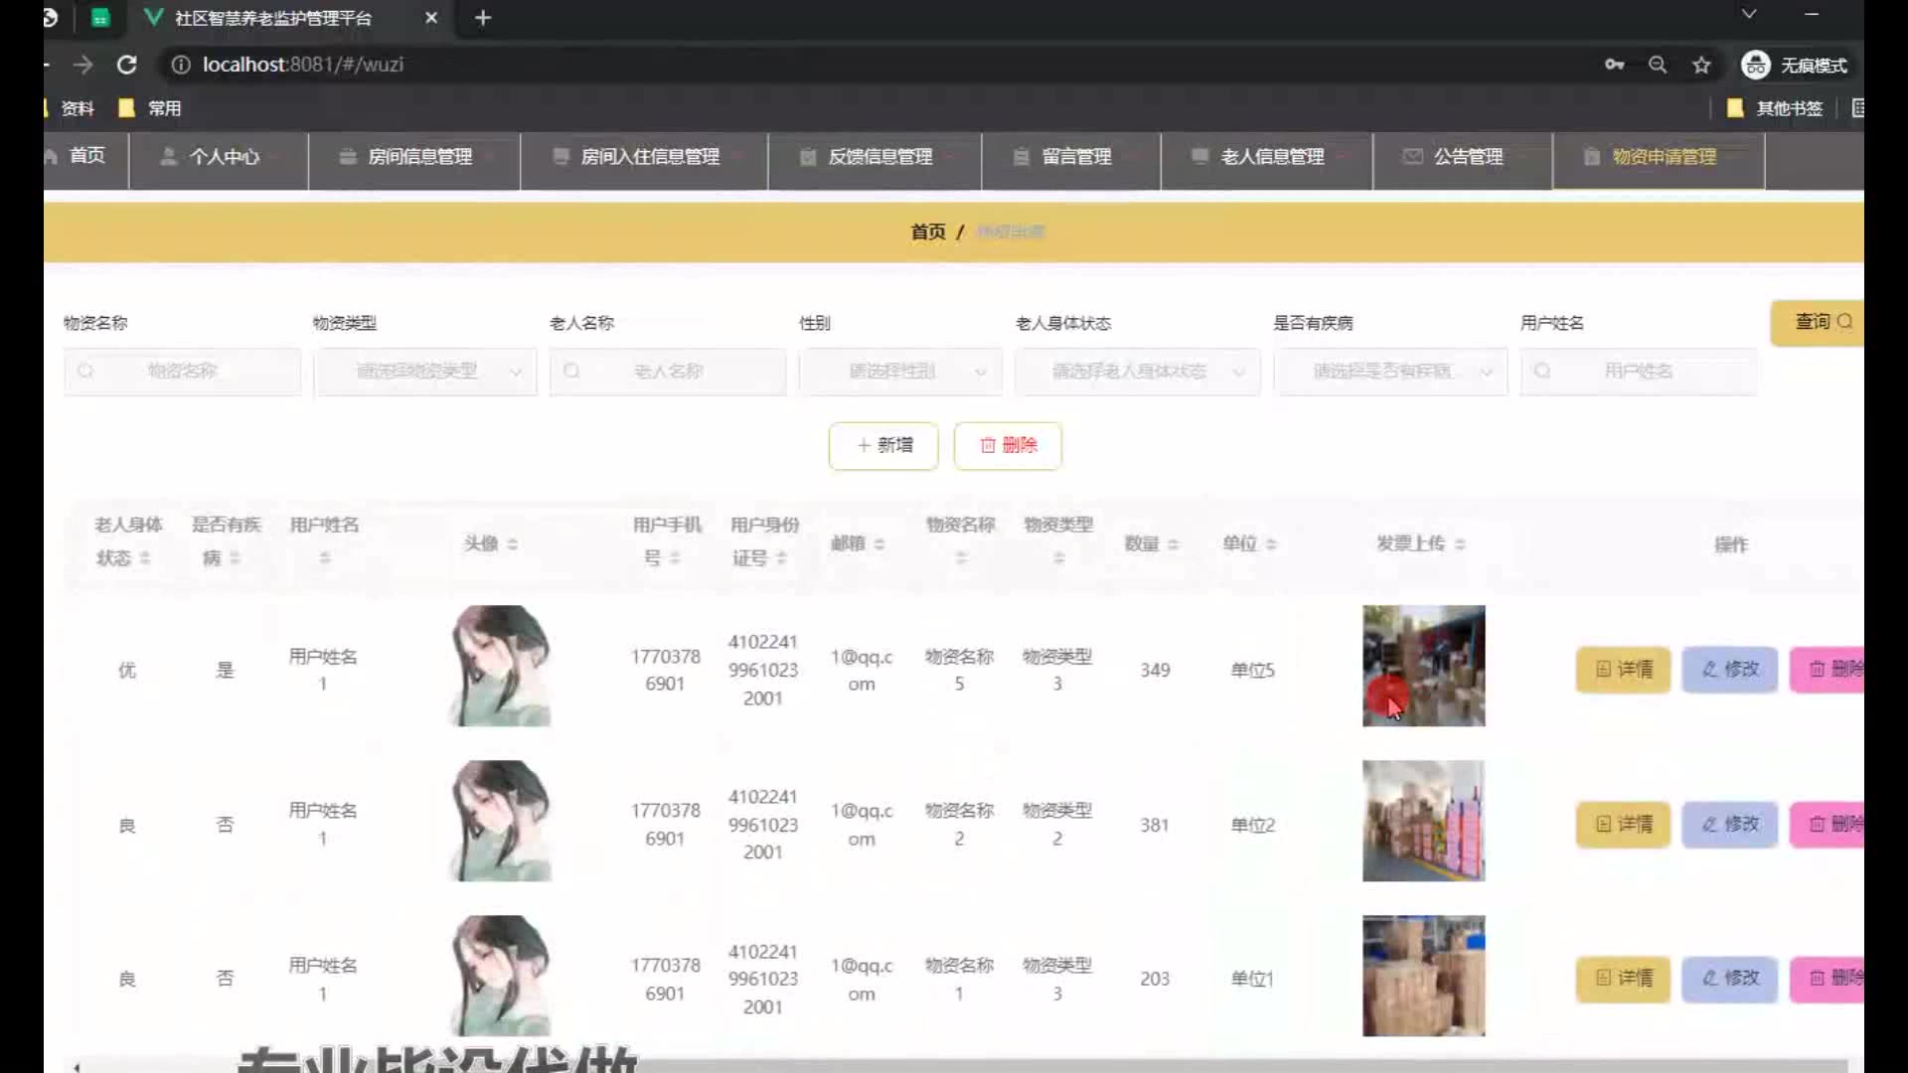Click the password key icon in address bar

1614,65
